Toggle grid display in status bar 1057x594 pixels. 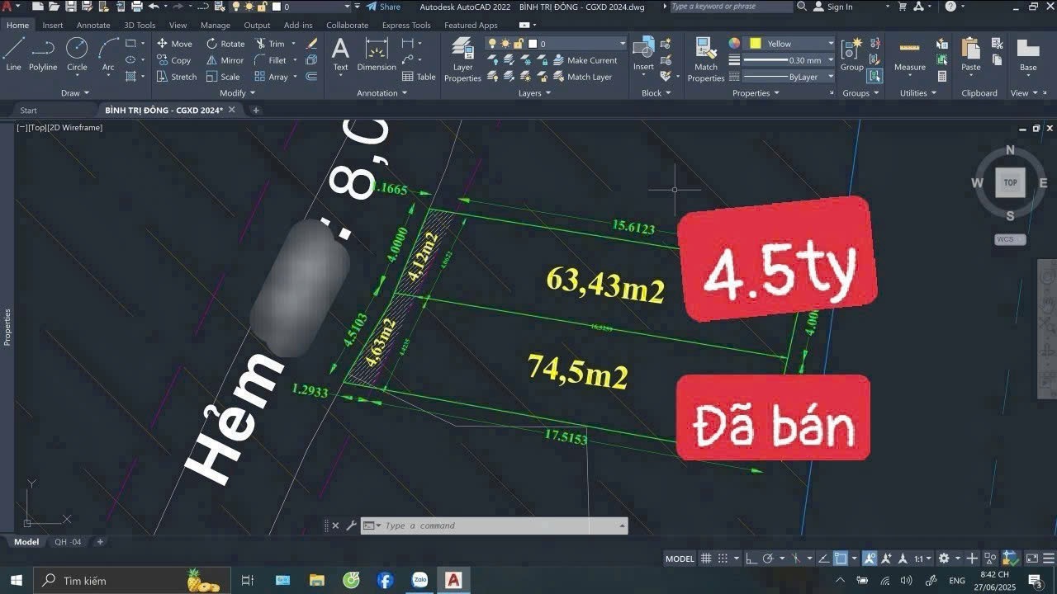click(x=706, y=559)
